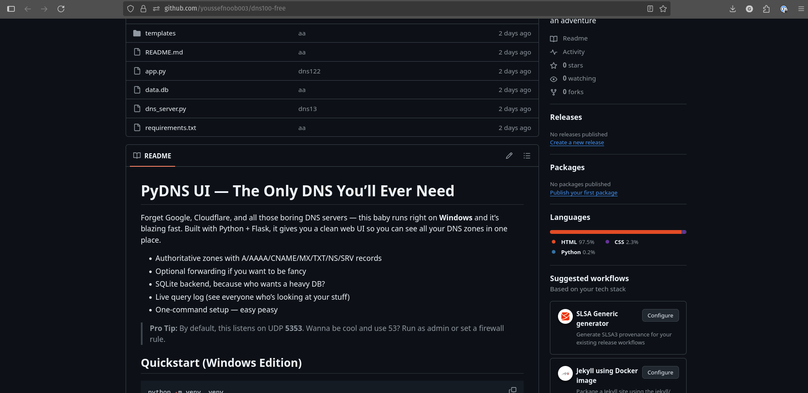
Task: Open the browser extensions puzzle icon
Action: click(x=766, y=9)
